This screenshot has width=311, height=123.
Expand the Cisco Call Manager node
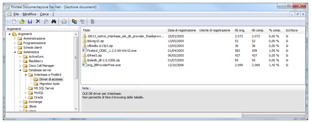[x=20, y=66]
